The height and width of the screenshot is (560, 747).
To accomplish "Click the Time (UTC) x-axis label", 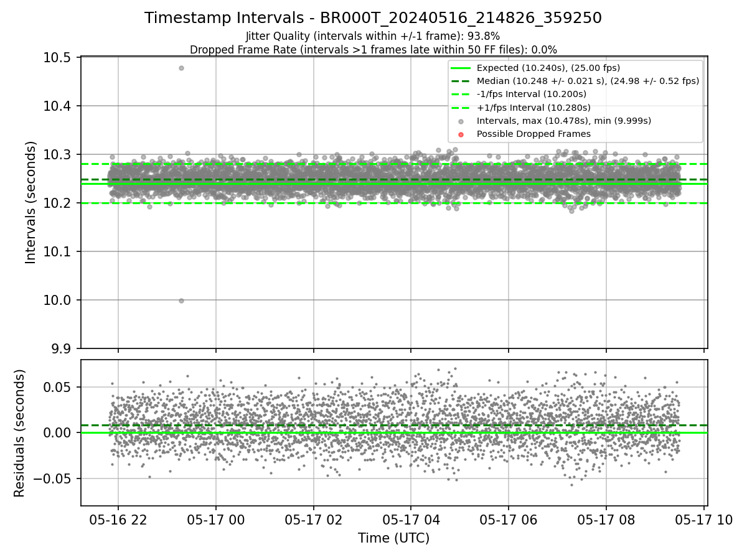I will (393, 538).
